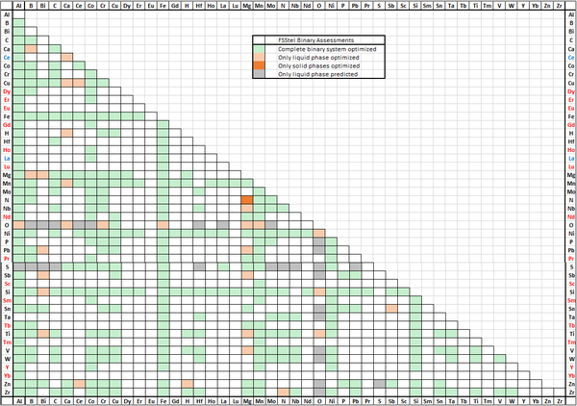Select the red 'Dy' row label on left

(7, 90)
